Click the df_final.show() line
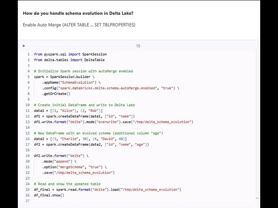This screenshot has width=278, height=208. coord(49,195)
